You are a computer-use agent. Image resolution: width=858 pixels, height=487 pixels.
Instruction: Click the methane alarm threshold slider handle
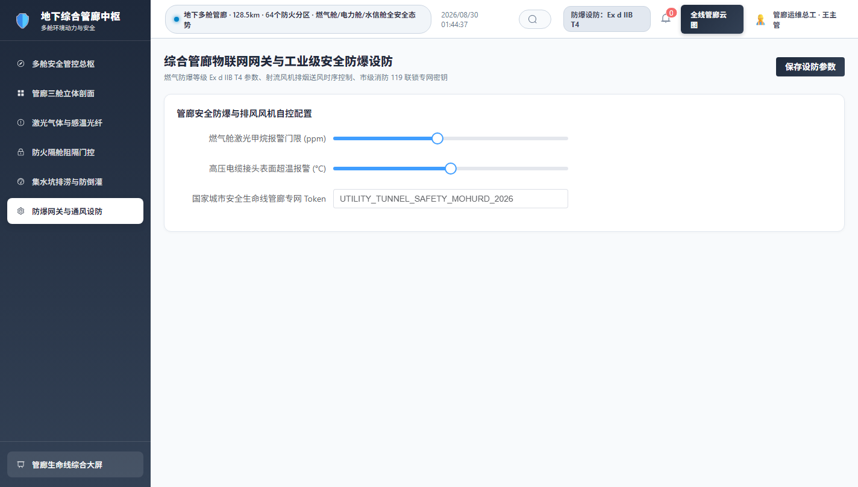pos(437,138)
